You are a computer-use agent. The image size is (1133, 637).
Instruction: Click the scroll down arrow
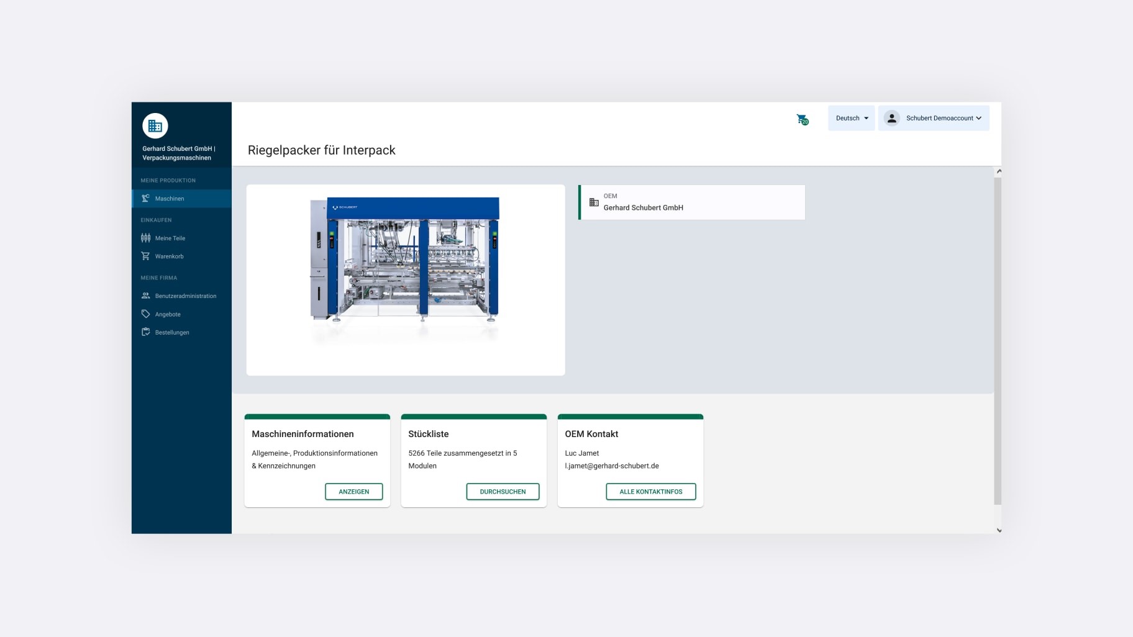click(x=999, y=530)
